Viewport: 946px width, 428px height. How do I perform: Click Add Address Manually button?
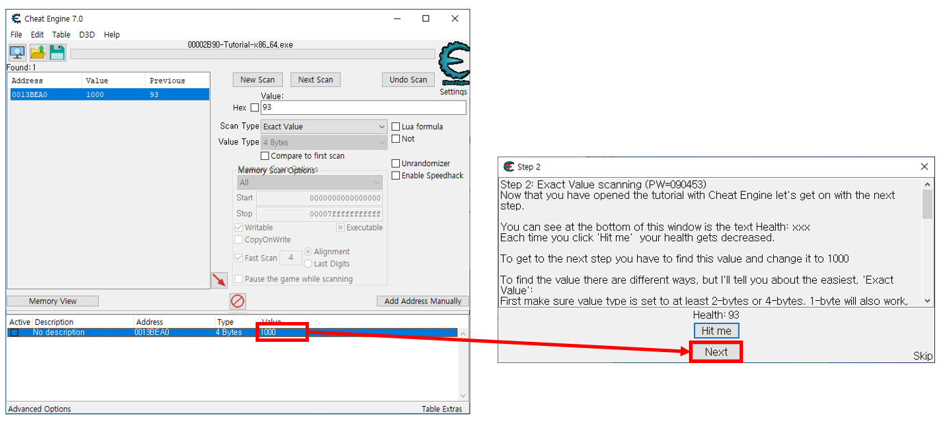pyautogui.click(x=423, y=301)
